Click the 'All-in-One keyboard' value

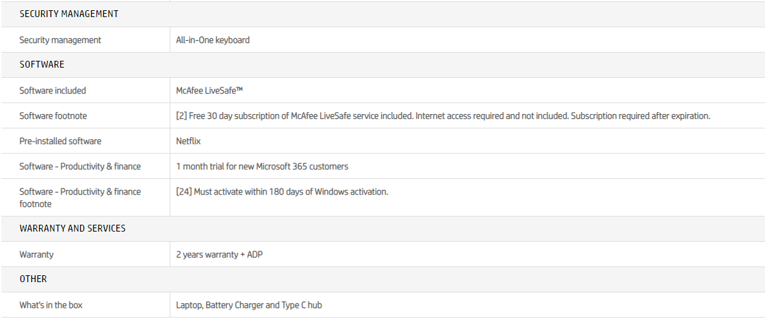tap(213, 40)
